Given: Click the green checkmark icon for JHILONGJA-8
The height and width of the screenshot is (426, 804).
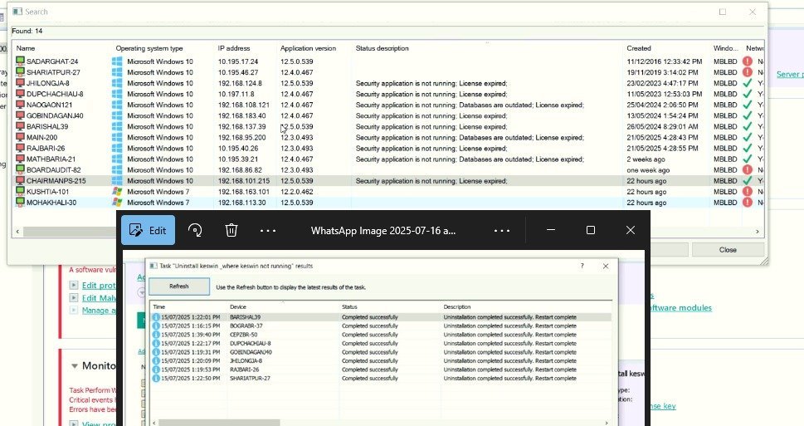Looking at the screenshot, I should pos(748,83).
